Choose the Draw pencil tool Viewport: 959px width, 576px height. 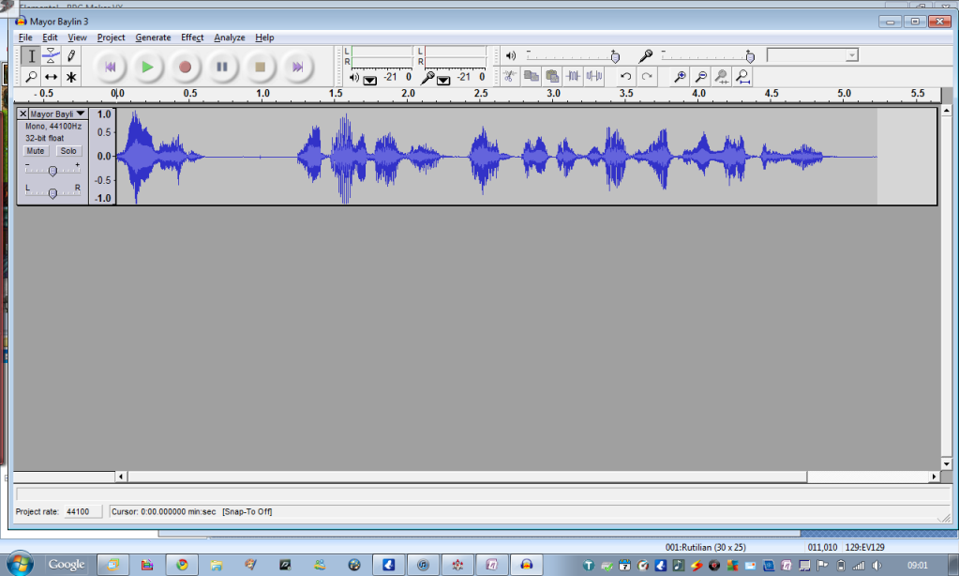click(71, 56)
